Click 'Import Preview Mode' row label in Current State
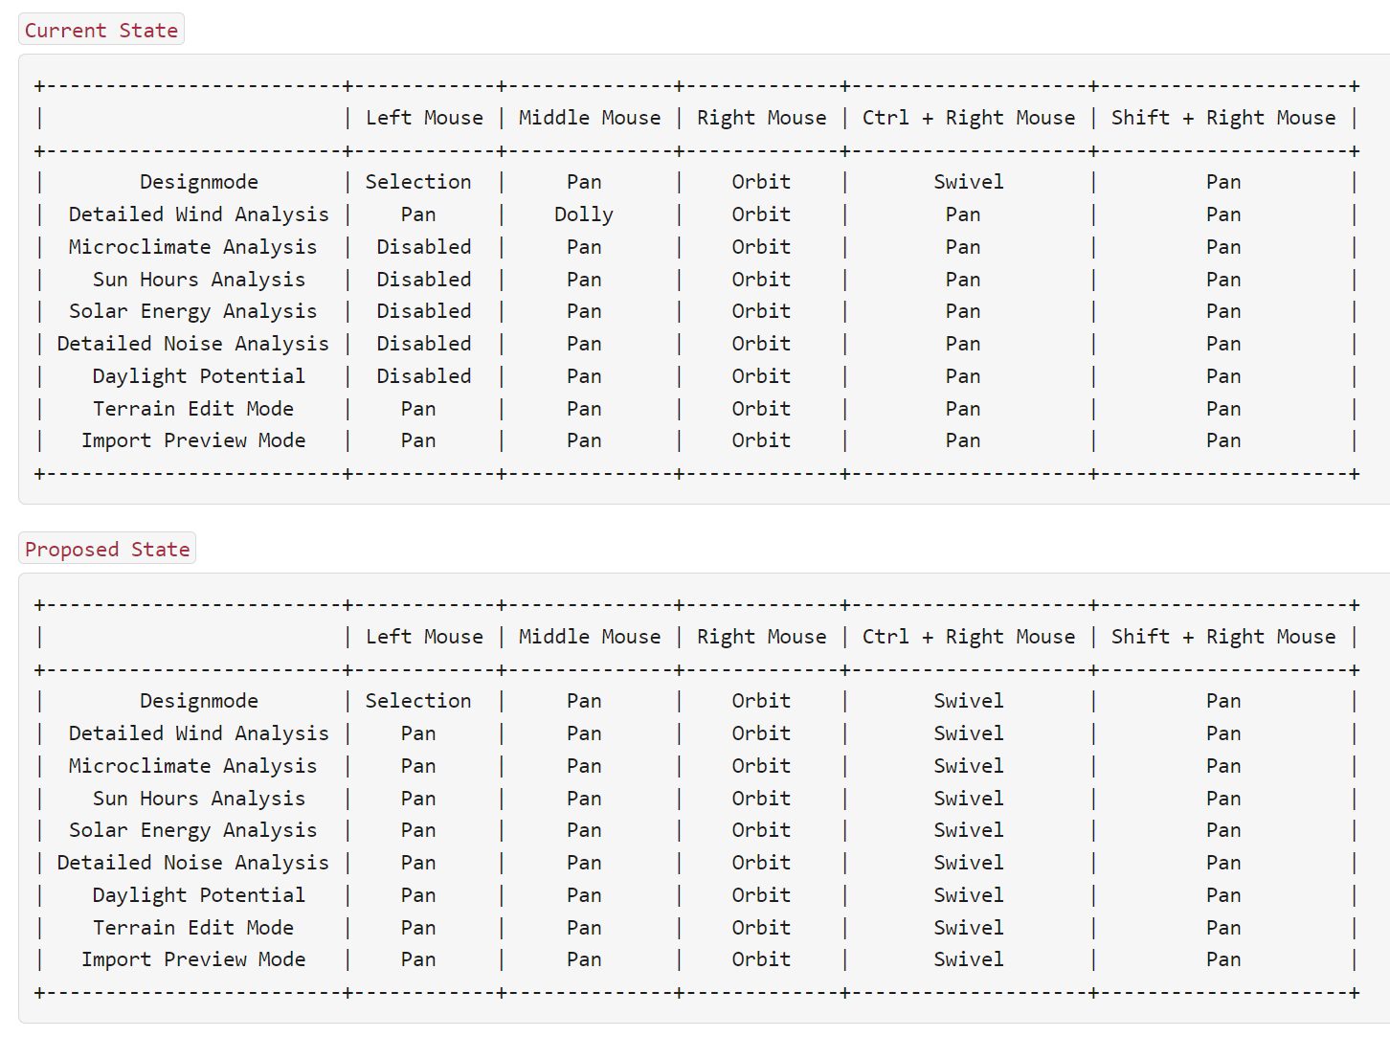Screen dimensions: 1390x1037 pyautogui.click(x=193, y=440)
